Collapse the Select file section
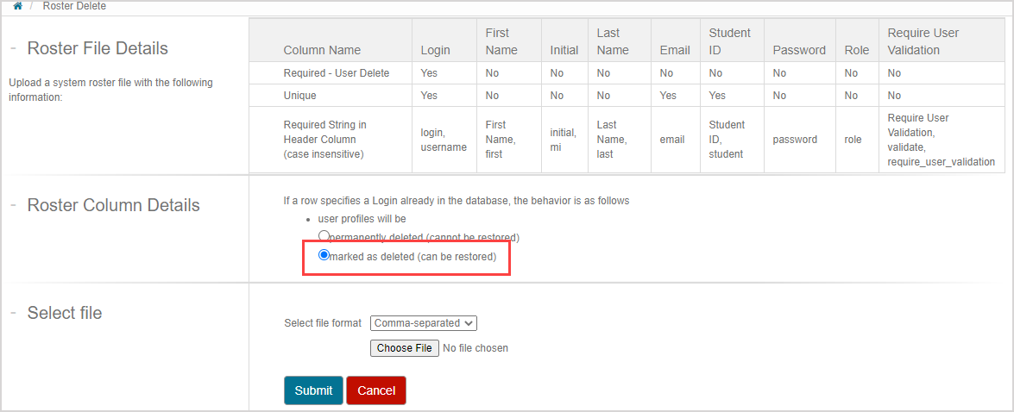 click(13, 313)
